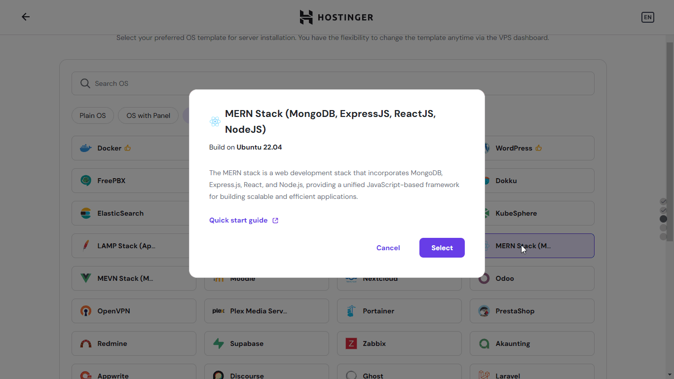The height and width of the screenshot is (379, 674).
Task: Click the Portainer icon
Action: (x=351, y=311)
